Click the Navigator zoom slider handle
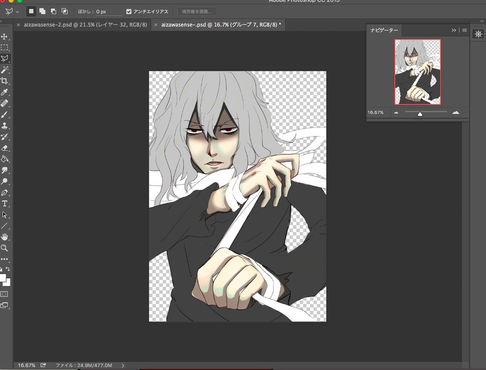The width and height of the screenshot is (486, 370). [420, 114]
